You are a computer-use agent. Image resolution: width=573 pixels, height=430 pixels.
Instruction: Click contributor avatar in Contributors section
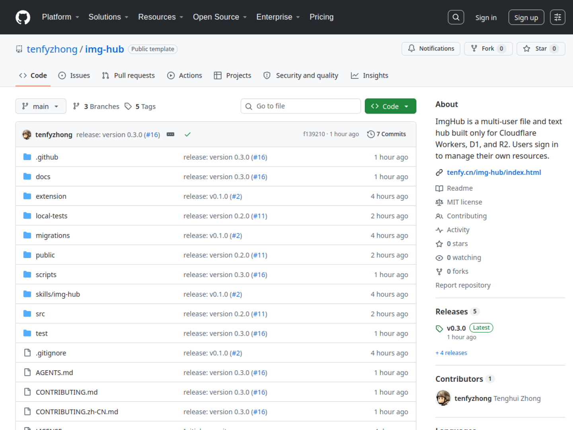[443, 398]
